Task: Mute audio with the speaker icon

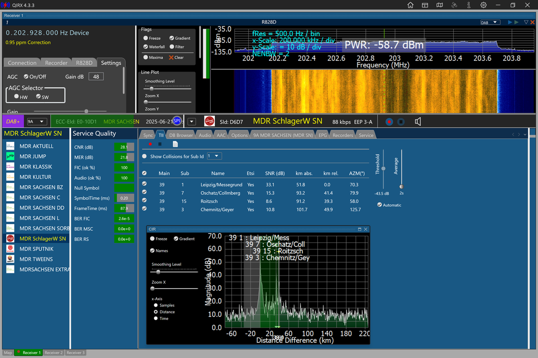Action: pyautogui.click(x=418, y=121)
